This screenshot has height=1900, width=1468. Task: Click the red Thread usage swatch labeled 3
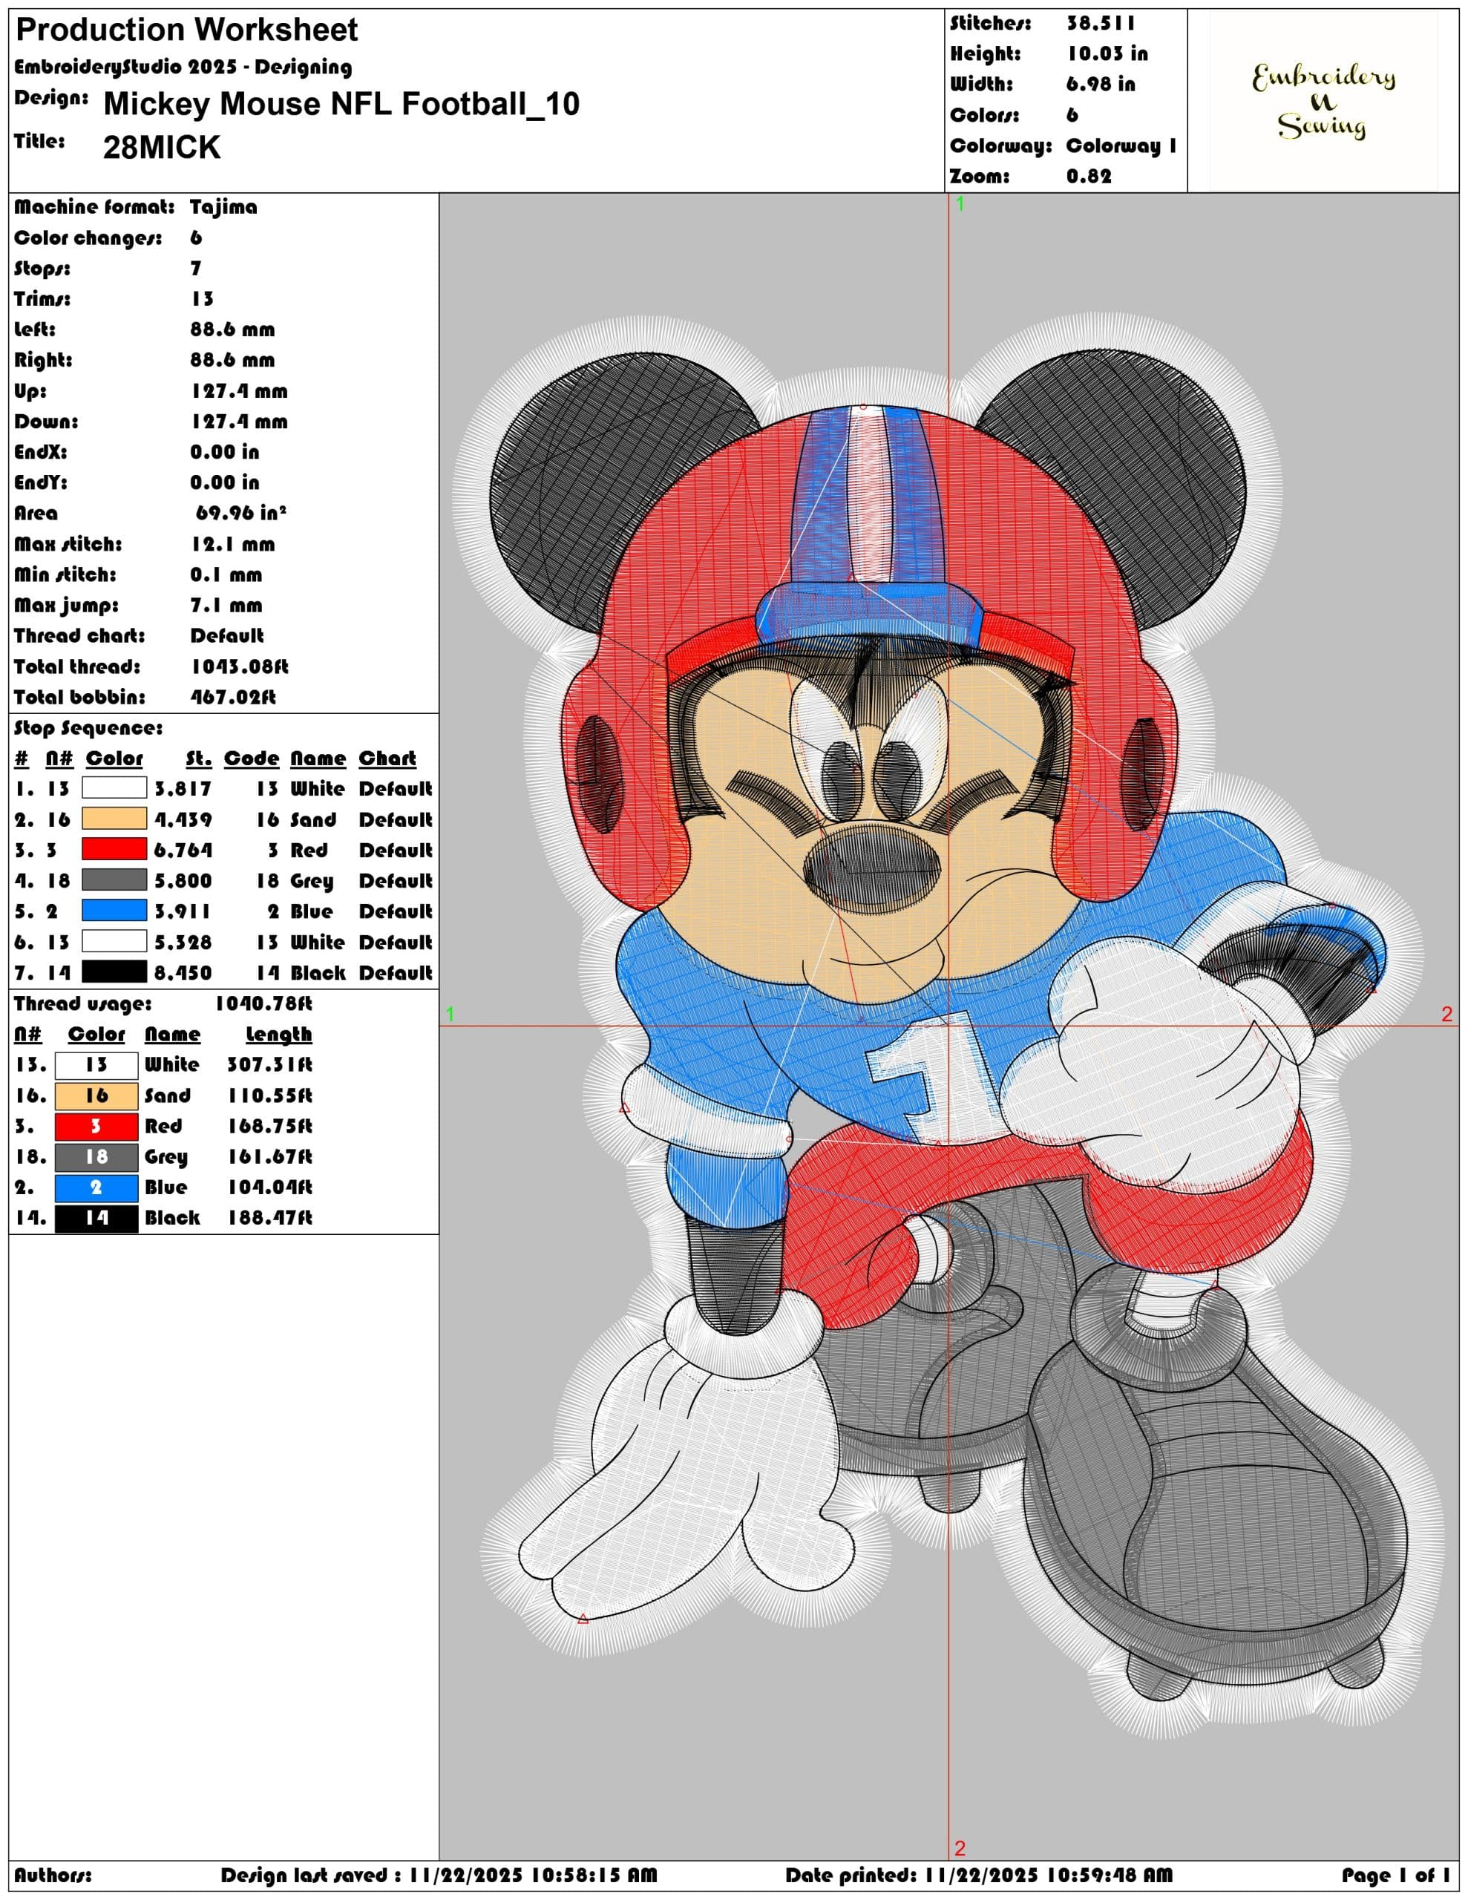click(x=96, y=1127)
